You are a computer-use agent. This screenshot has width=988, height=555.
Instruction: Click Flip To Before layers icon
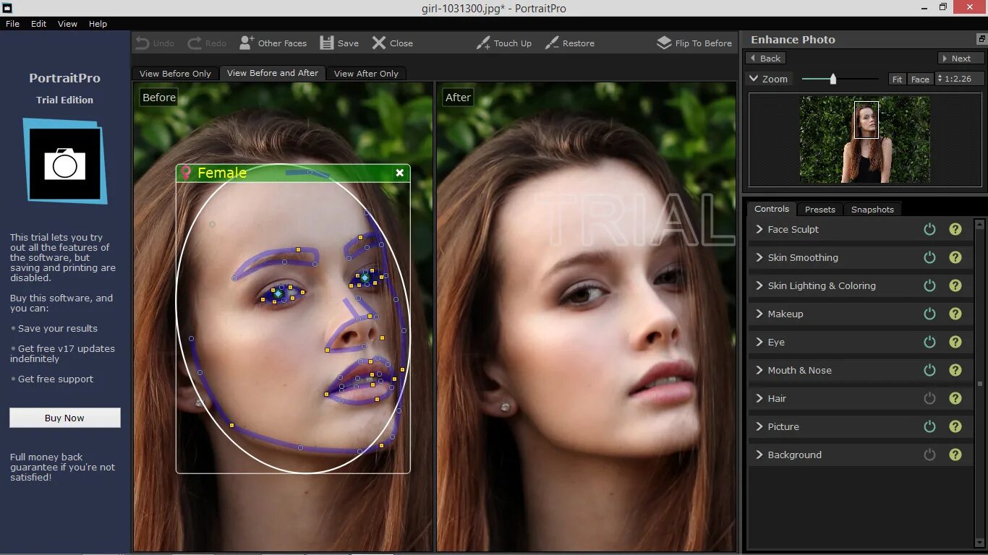[x=664, y=43]
